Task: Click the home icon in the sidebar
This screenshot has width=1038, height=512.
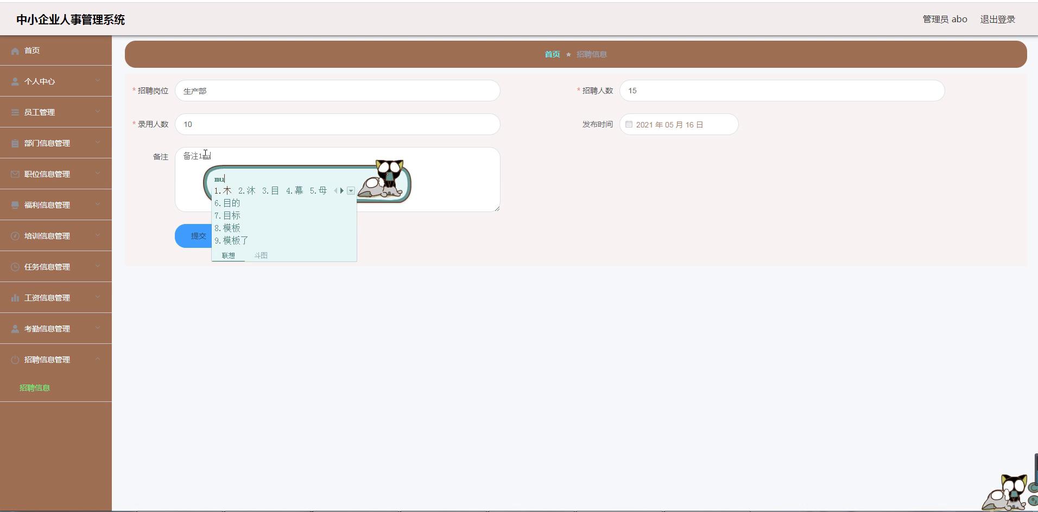Action: pos(15,51)
